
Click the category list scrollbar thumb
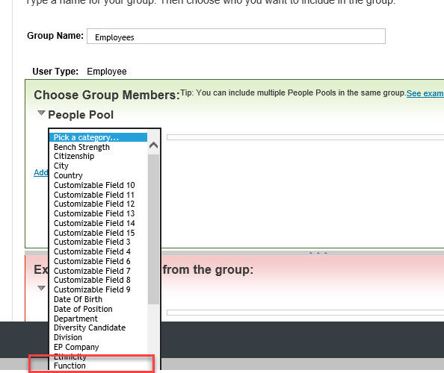[x=153, y=229]
